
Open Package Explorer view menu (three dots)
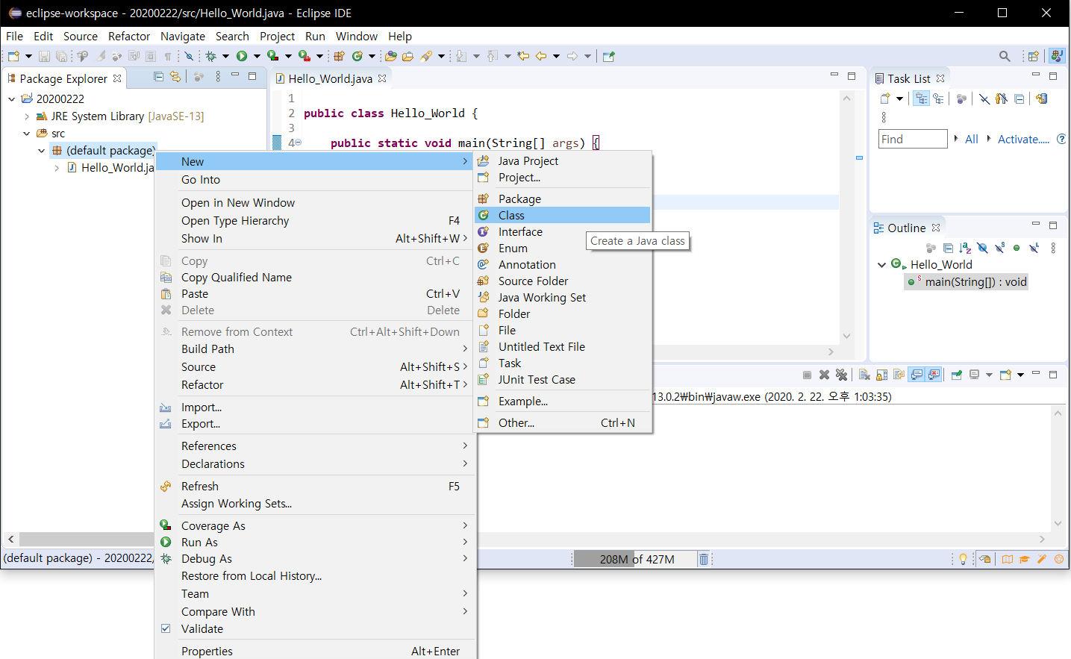tap(218, 76)
